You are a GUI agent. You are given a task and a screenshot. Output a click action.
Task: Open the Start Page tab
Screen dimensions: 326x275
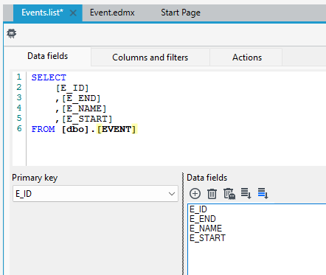click(181, 13)
